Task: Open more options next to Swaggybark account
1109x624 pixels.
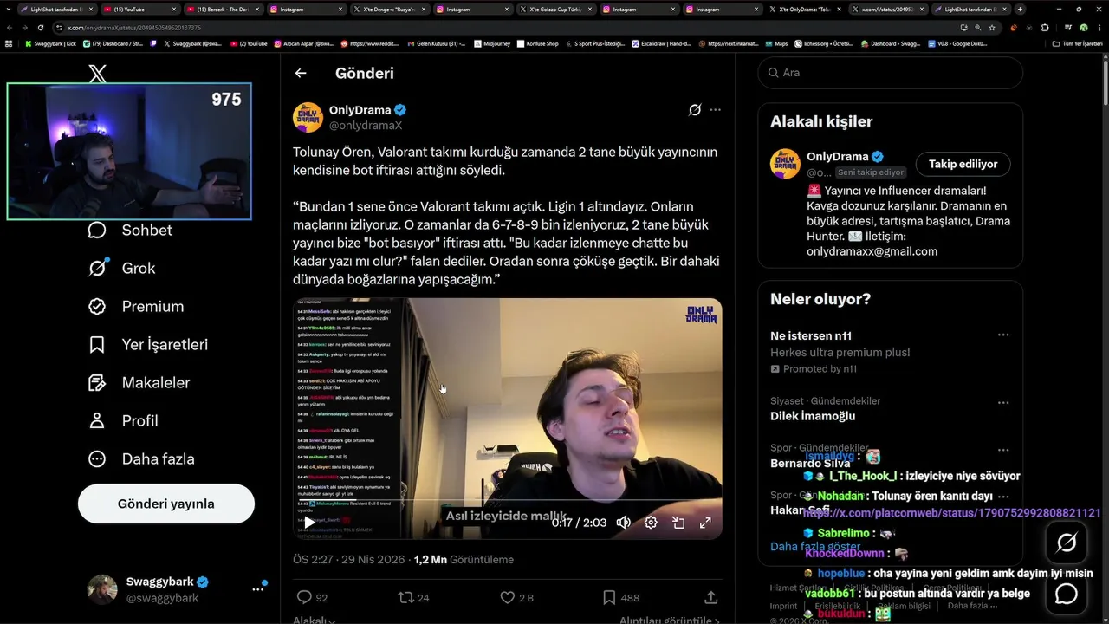Action: (x=257, y=589)
